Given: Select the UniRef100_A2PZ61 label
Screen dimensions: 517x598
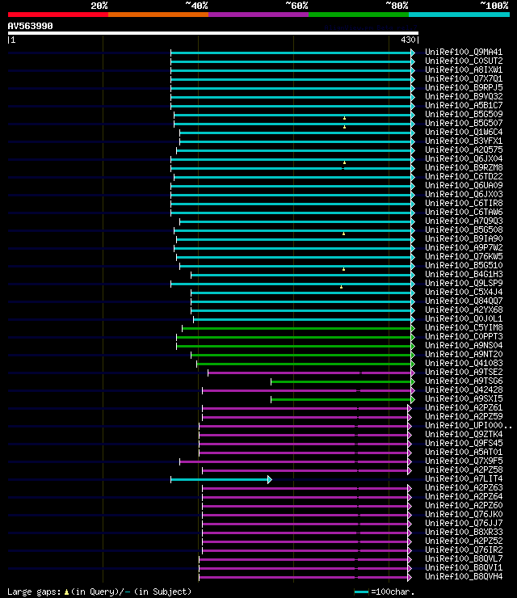Looking at the screenshot, I should tap(464, 407).
